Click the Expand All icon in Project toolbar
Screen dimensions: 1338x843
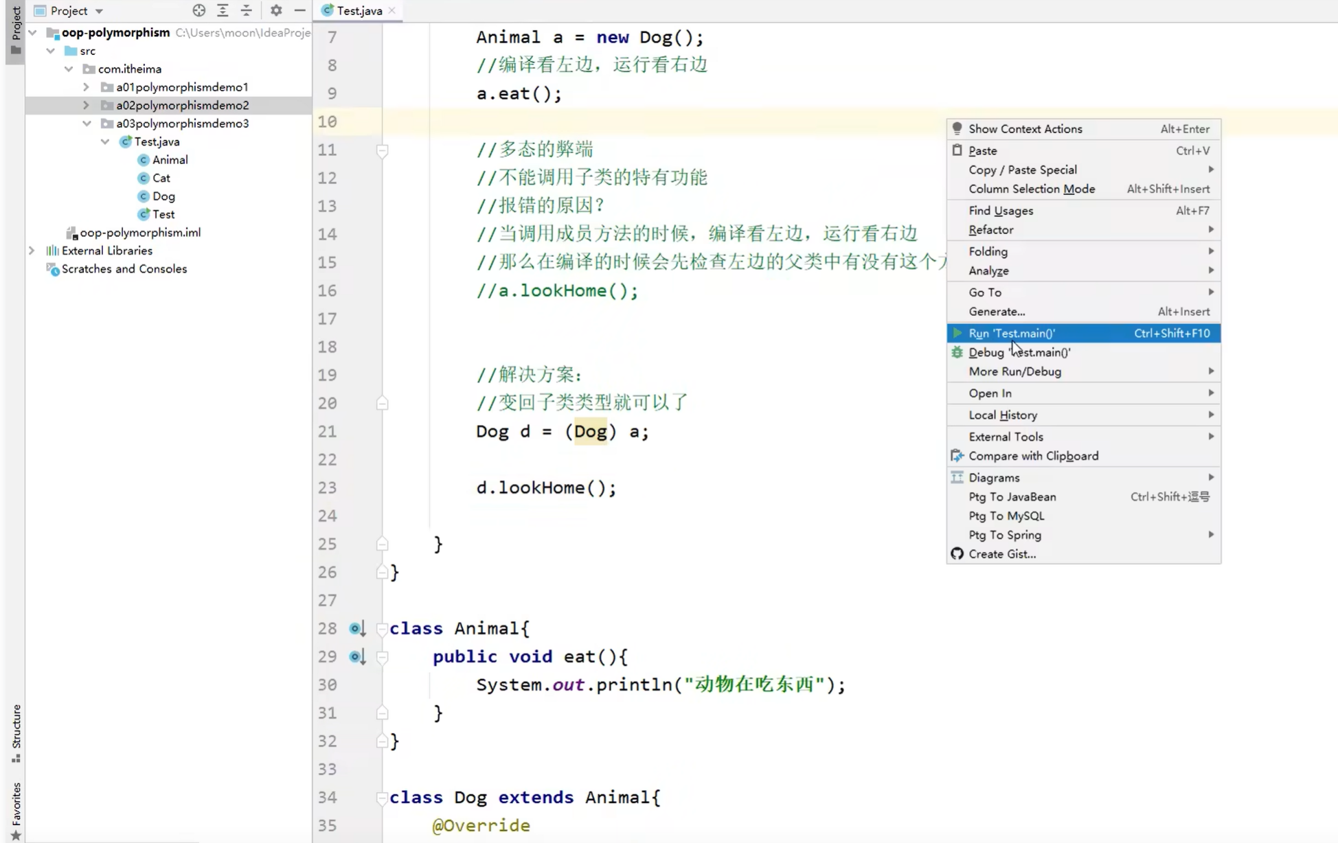pyautogui.click(x=223, y=10)
